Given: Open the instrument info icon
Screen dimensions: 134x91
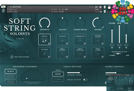Looking at the screenshot, I should [x=100, y=7].
